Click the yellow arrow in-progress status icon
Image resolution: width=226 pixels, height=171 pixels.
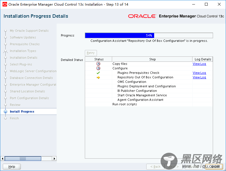pos(98,77)
